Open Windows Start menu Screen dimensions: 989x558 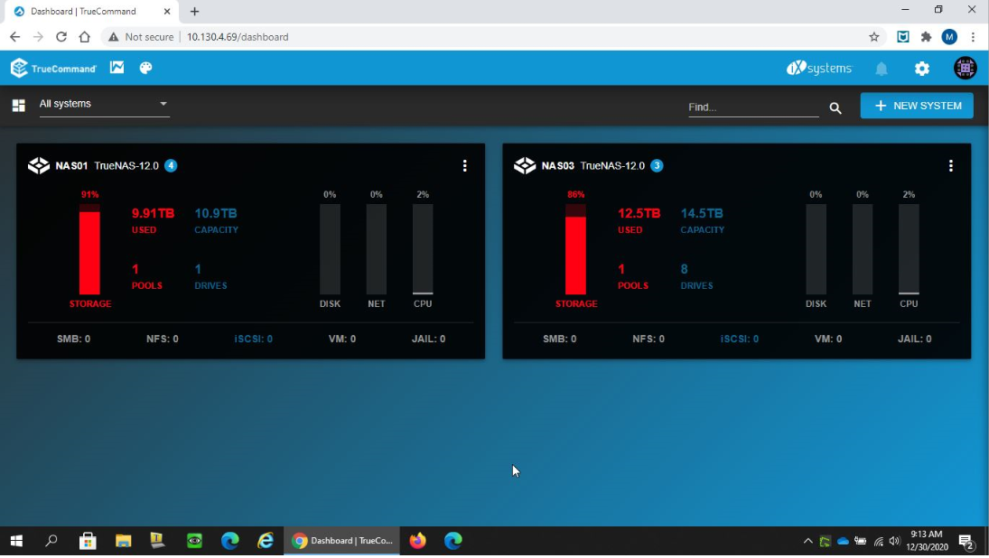(x=17, y=541)
